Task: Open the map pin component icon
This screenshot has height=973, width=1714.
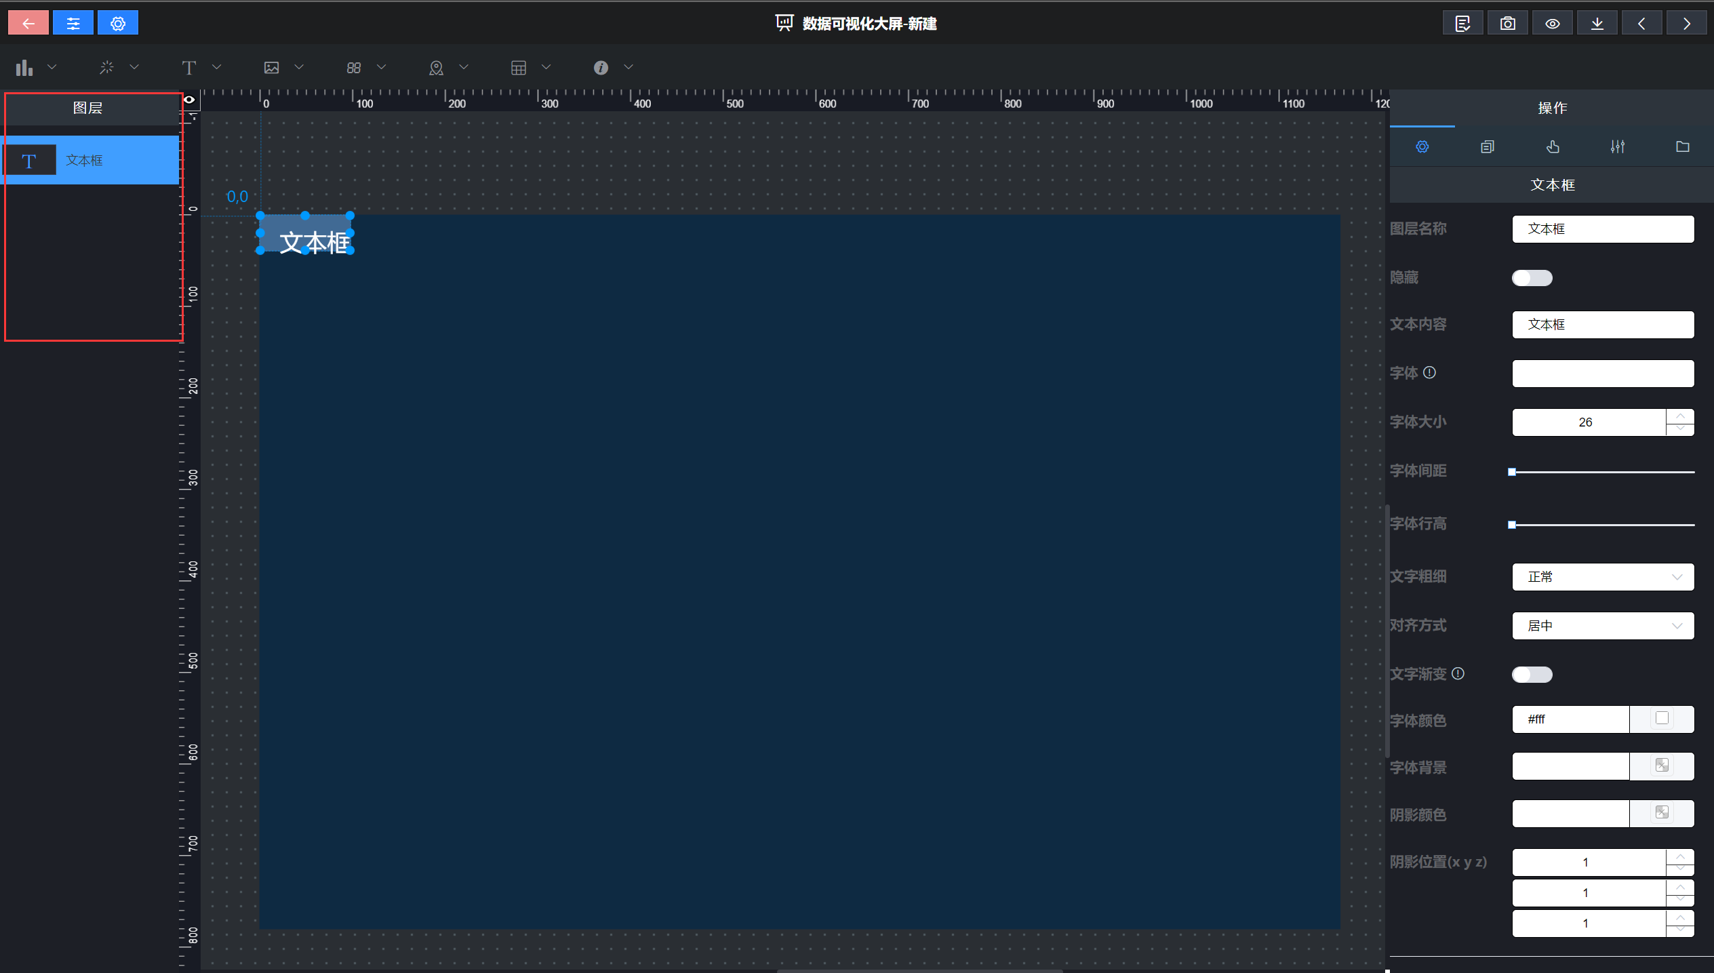Action: tap(436, 67)
